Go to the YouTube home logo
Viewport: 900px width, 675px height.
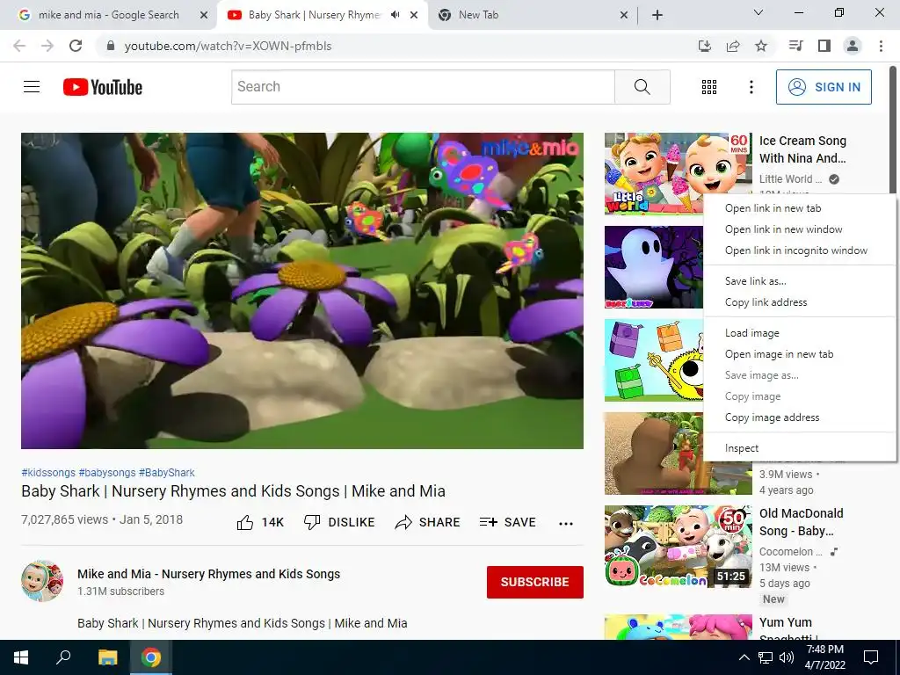[103, 87]
